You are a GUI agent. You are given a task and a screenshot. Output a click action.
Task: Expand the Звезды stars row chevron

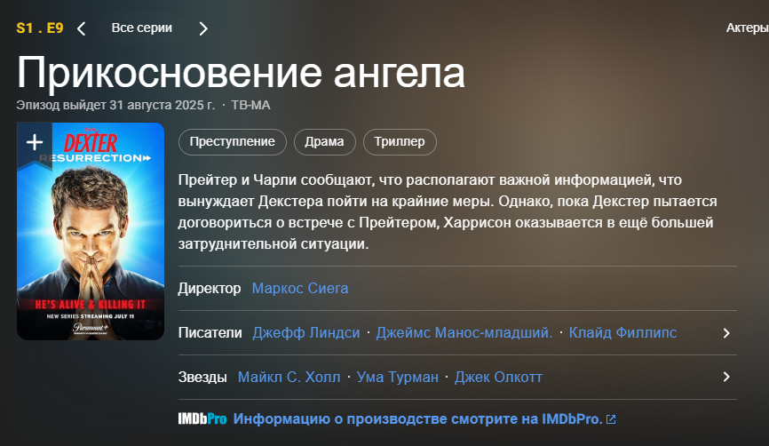pos(726,378)
